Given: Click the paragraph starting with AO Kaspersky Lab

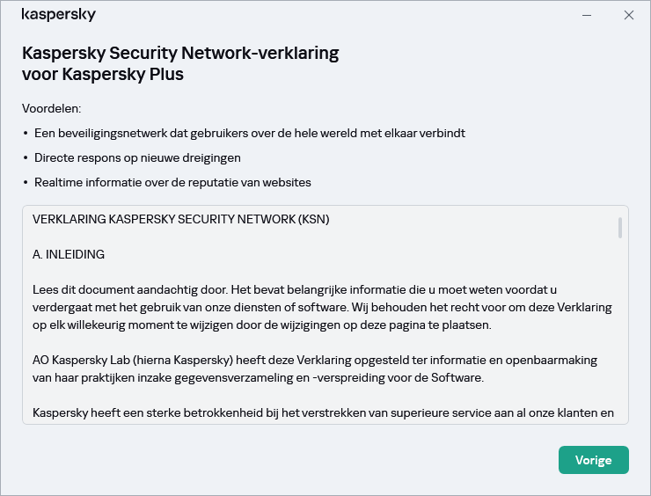Looking at the screenshot, I should 314,368.
